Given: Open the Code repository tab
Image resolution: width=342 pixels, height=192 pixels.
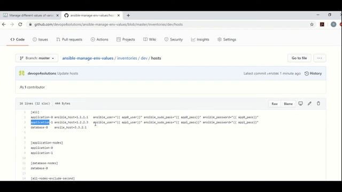Looking at the screenshot, I should [x=18, y=39].
